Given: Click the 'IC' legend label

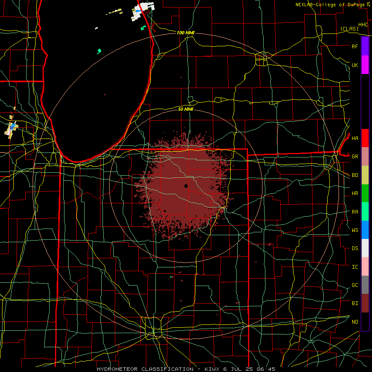Looking at the screenshot, I should [x=355, y=267].
